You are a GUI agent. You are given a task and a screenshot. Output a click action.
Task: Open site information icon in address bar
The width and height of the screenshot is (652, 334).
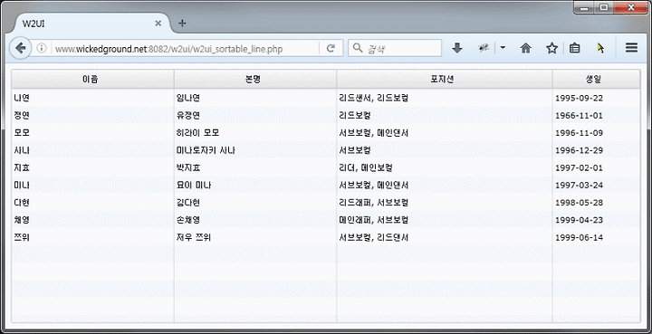41,48
